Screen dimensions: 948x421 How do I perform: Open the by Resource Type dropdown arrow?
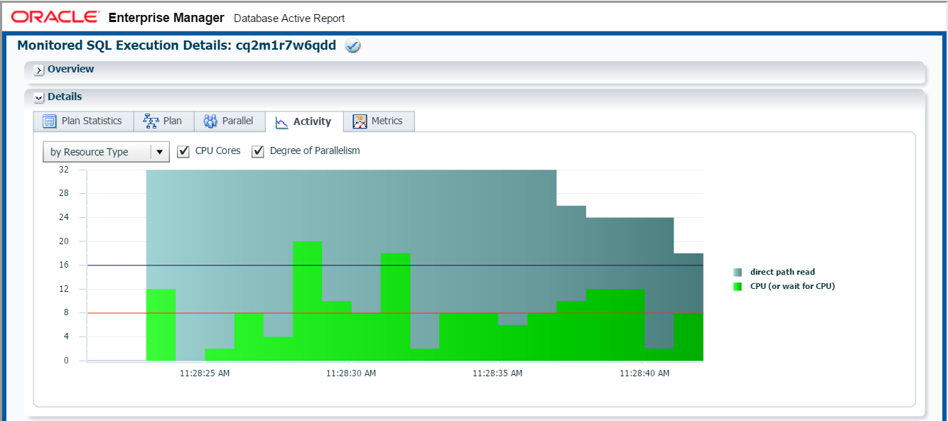click(160, 152)
